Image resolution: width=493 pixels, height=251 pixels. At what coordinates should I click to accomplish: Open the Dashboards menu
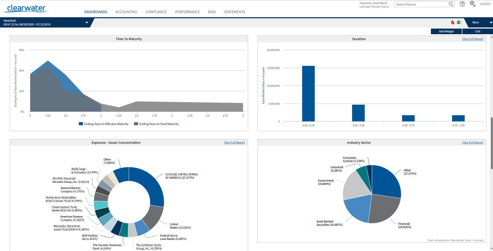click(x=96, y=12)
